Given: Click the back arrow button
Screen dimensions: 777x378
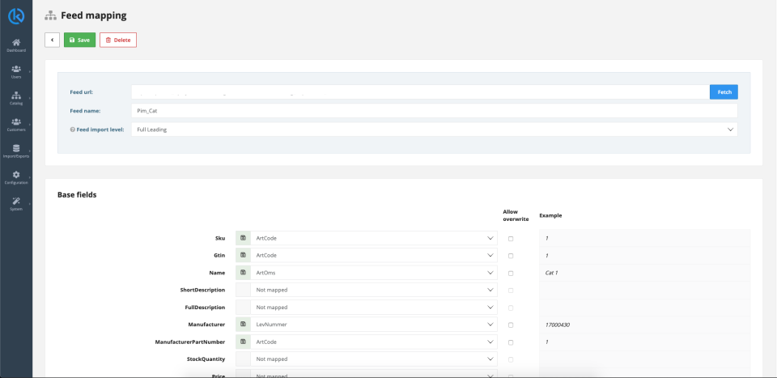Looking at the screenshot, I should (52, 40).
